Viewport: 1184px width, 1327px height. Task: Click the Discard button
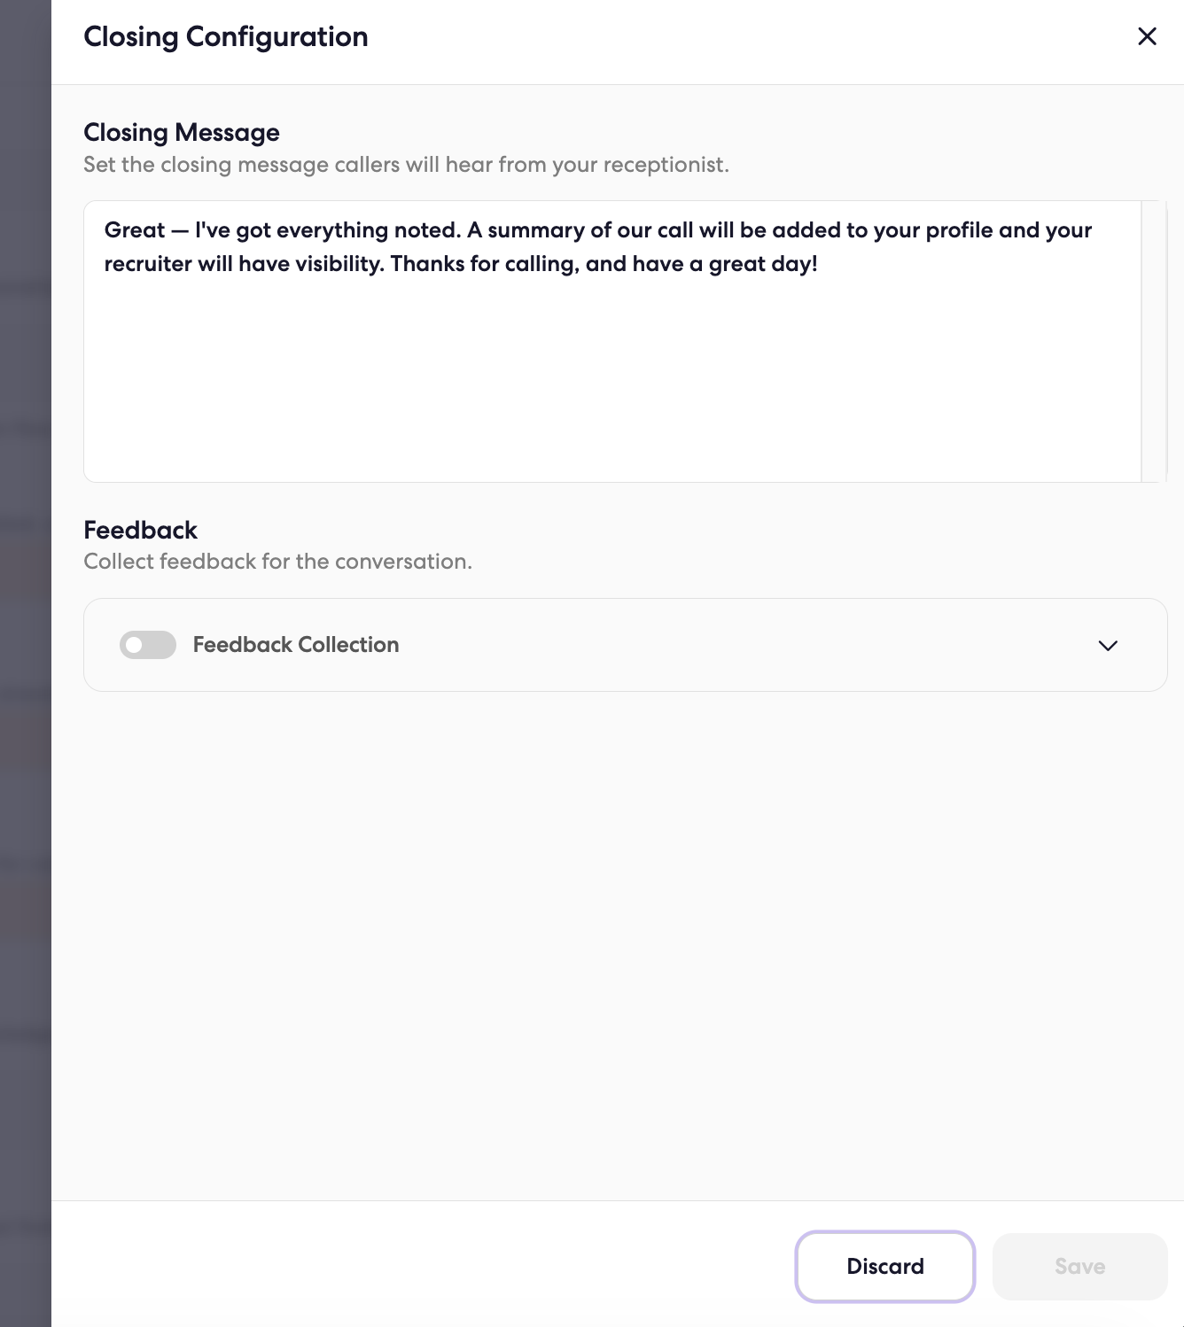tap(884, 1266)
